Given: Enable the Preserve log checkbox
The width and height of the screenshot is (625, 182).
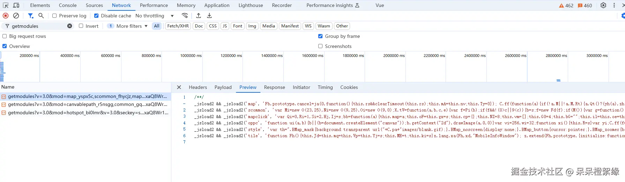Looking at the screenshot, I should [x=54, y=16].
